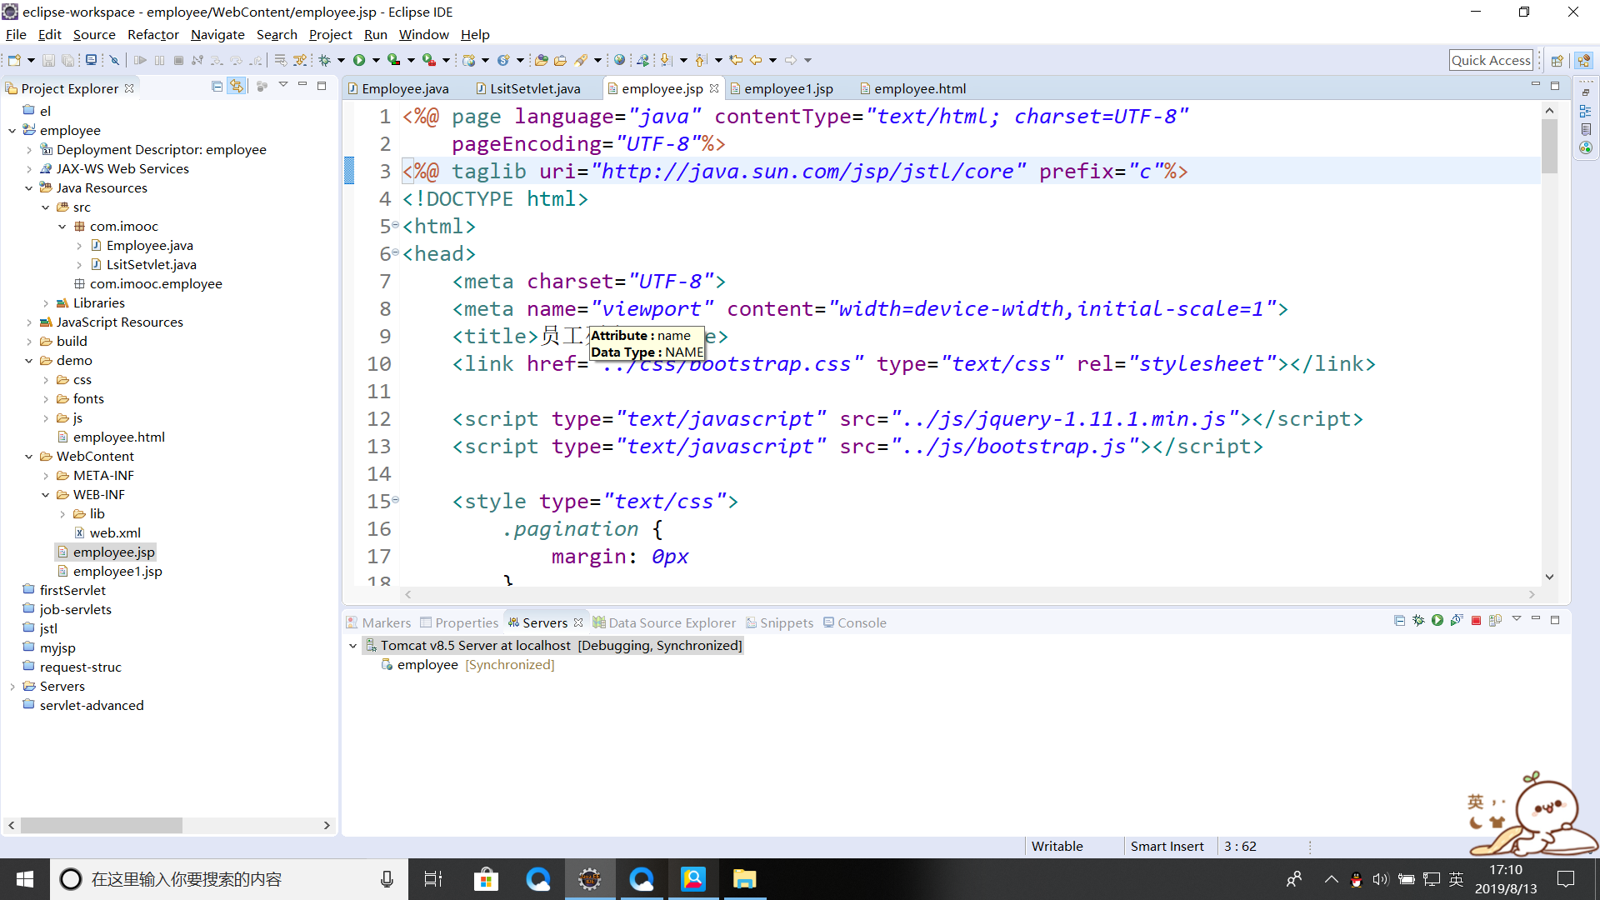Open the web browser globe icon
The width and height of the screenshot is (1600, 900).
coord(619,60)
